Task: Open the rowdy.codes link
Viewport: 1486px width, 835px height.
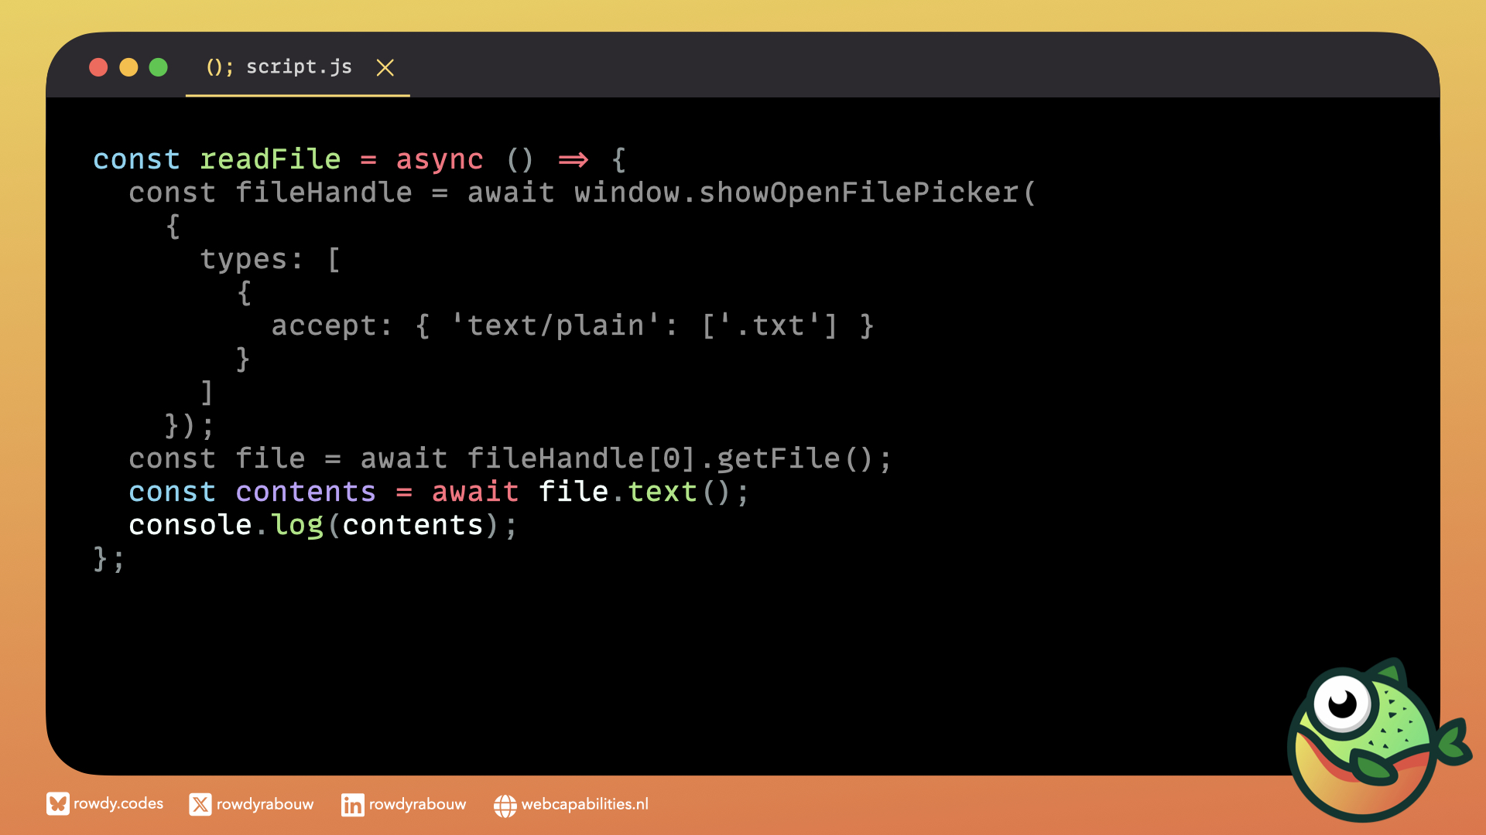Action: pyautogui.click(x=118, y=804)
